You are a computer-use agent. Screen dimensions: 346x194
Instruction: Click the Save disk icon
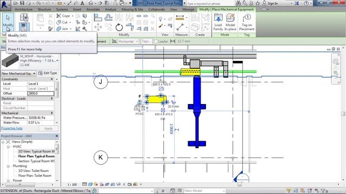tap(22, 3)
